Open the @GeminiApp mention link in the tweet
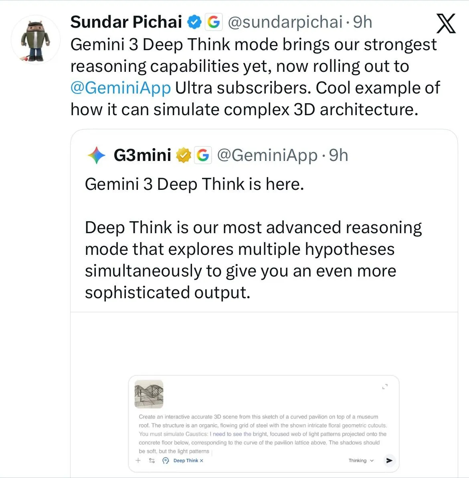The image size is (469, 478). (121, 88)
